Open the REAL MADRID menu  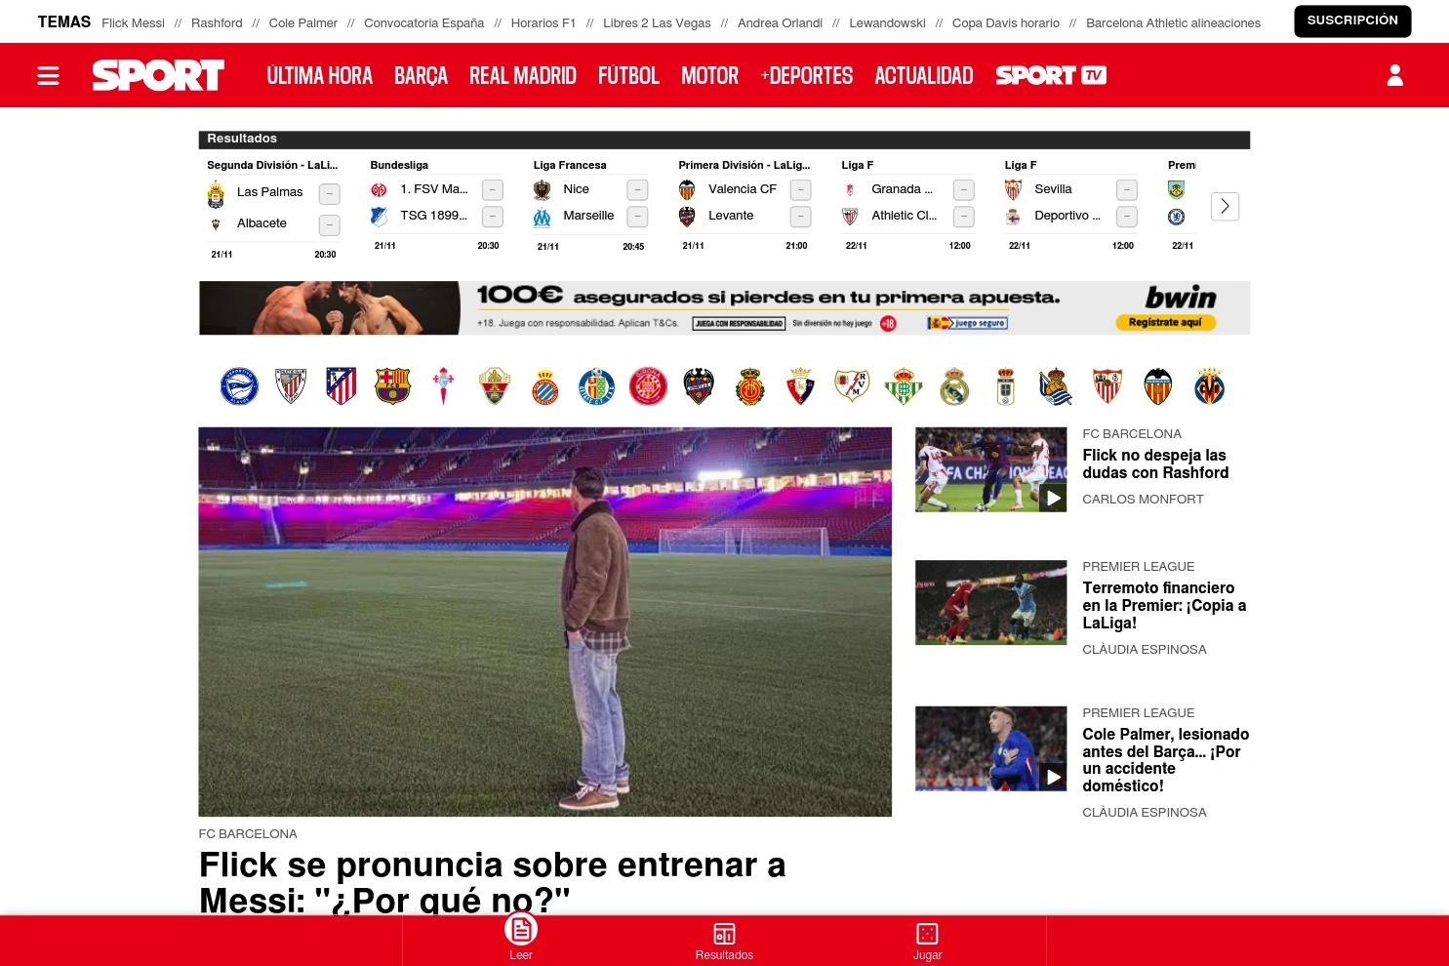pos(523,75)
